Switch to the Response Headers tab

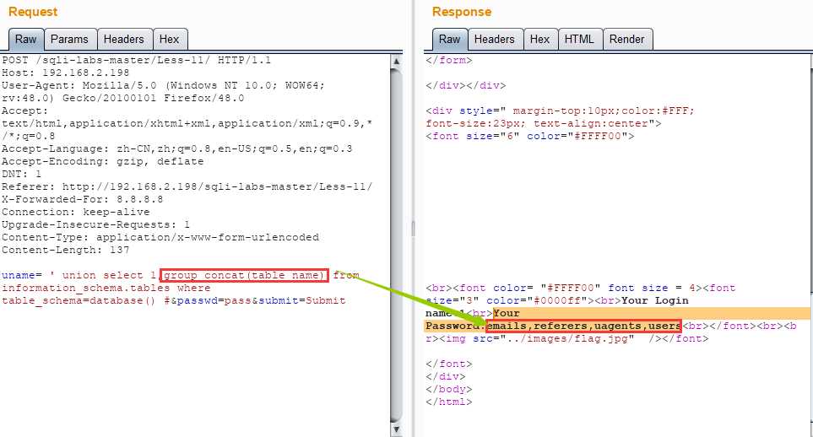[495, 40]
